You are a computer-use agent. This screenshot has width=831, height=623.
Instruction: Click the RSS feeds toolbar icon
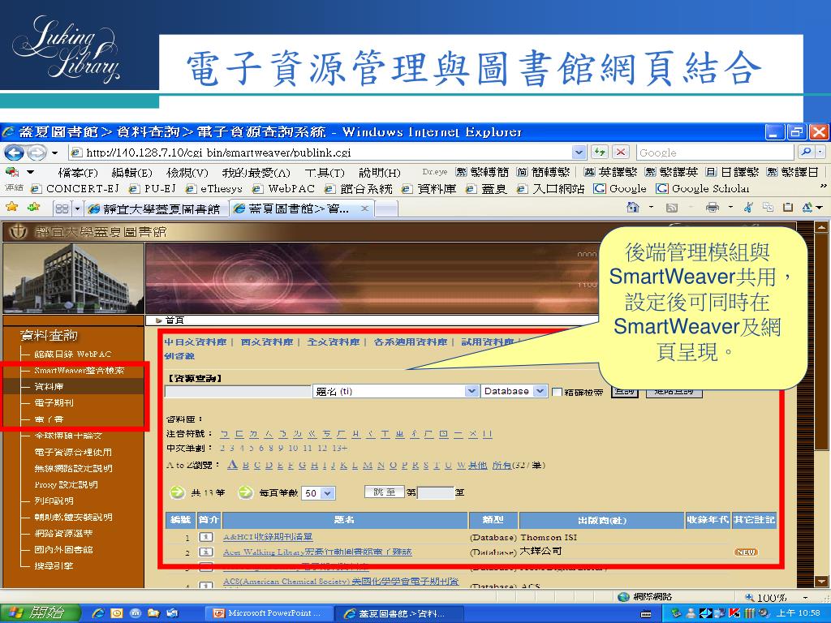pyautogui.click(x=672, y=208)
